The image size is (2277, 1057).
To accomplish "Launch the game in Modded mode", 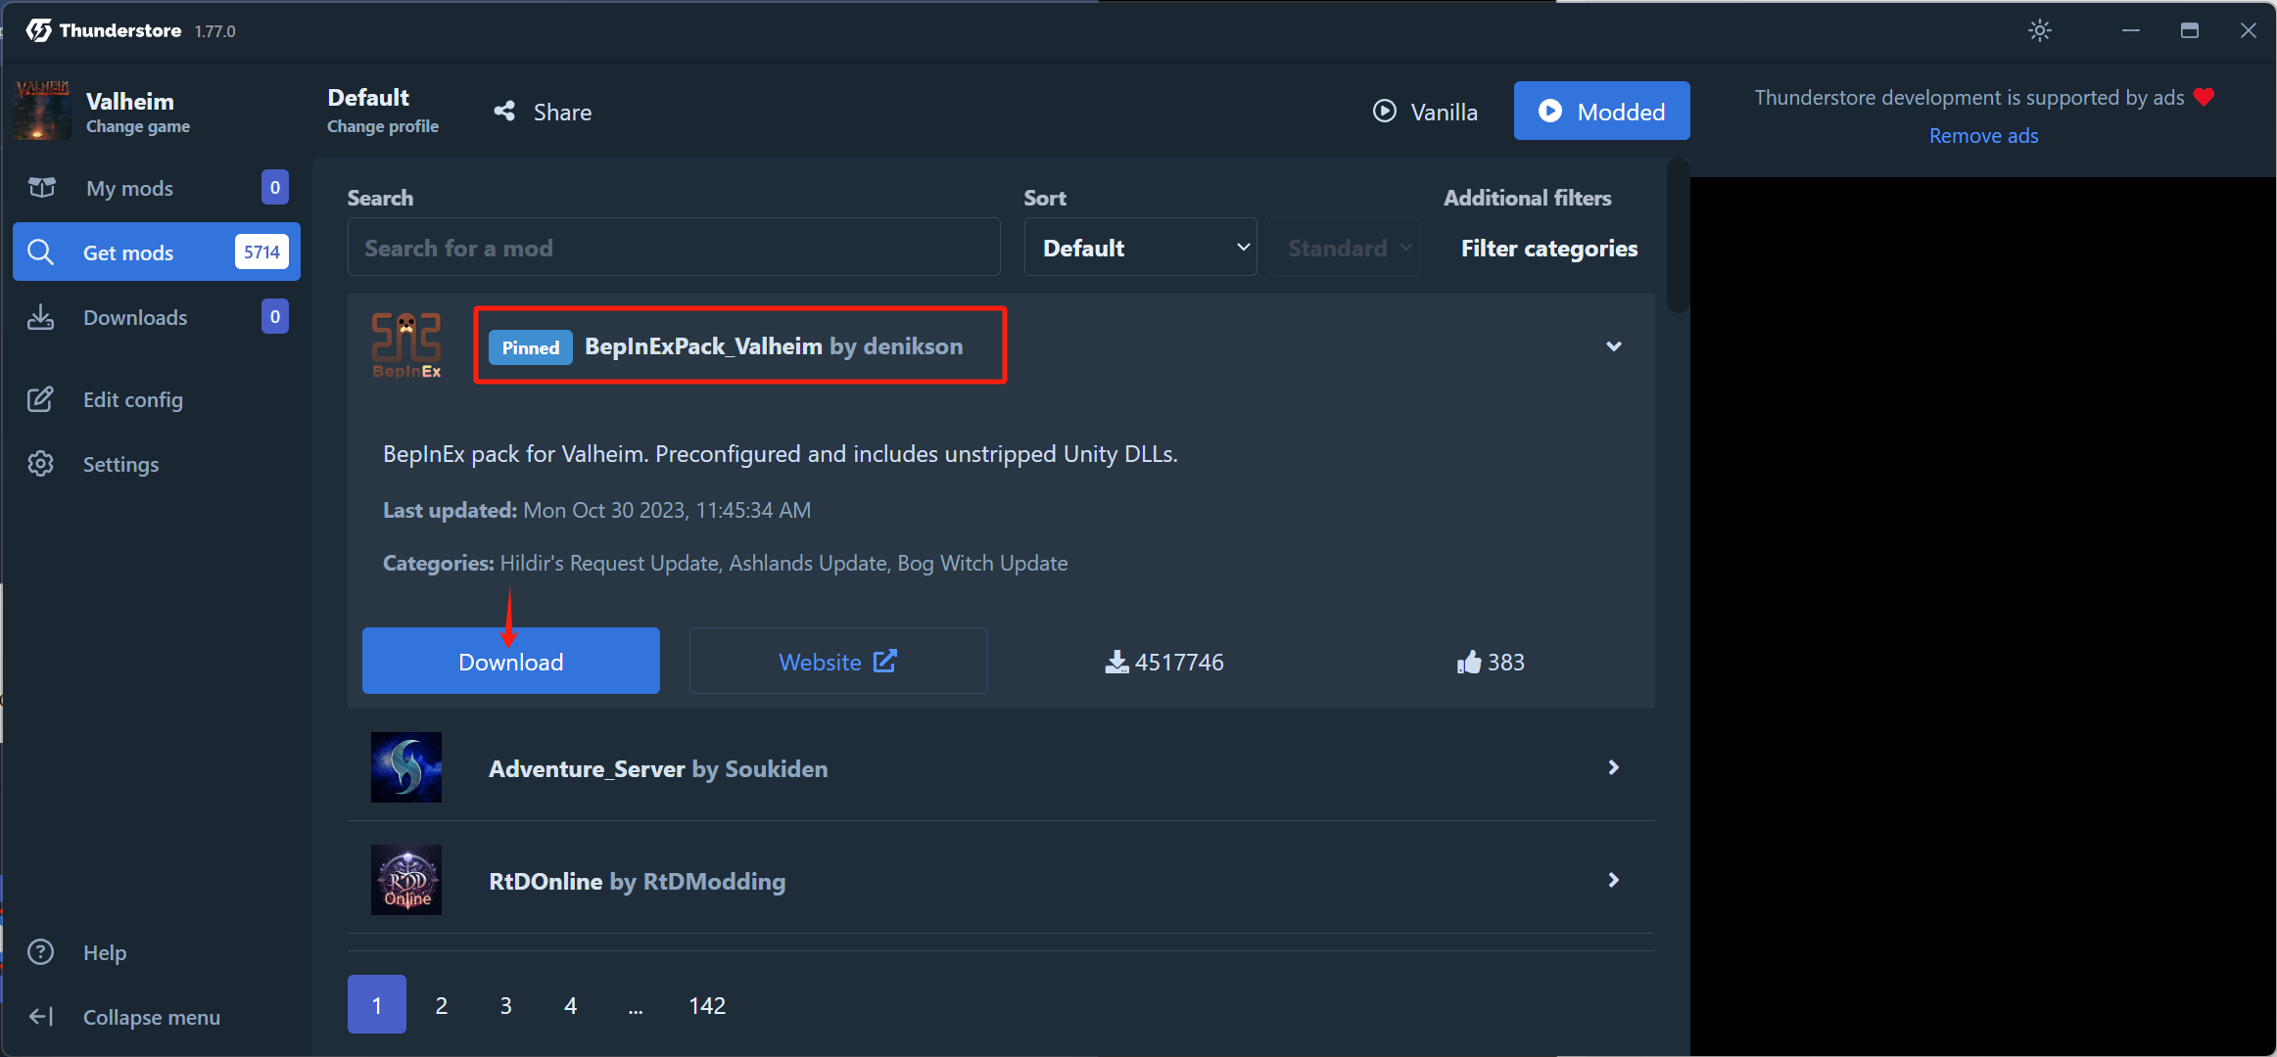I will point(1601,112).
